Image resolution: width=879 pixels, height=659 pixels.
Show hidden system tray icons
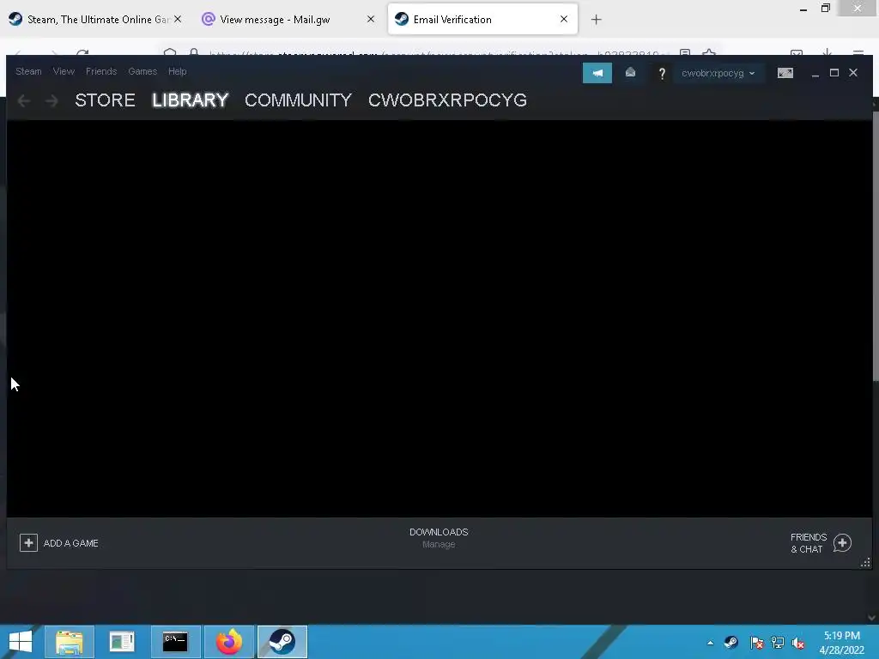pyautogui.click(x=710, y=643)
